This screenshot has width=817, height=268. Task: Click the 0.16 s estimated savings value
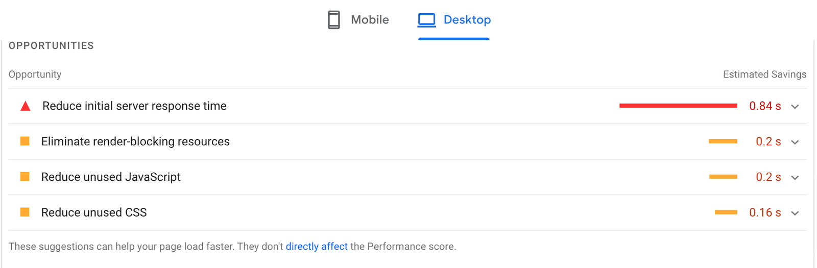pos(765,212)
